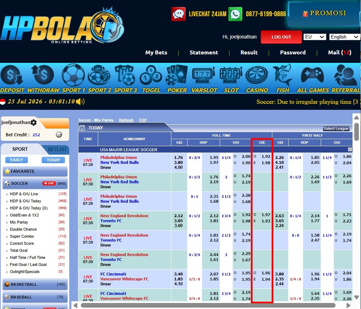361x309 pixels.
Task: Click the horizontal scrollbar right arrow
Action: pos(349,305)
